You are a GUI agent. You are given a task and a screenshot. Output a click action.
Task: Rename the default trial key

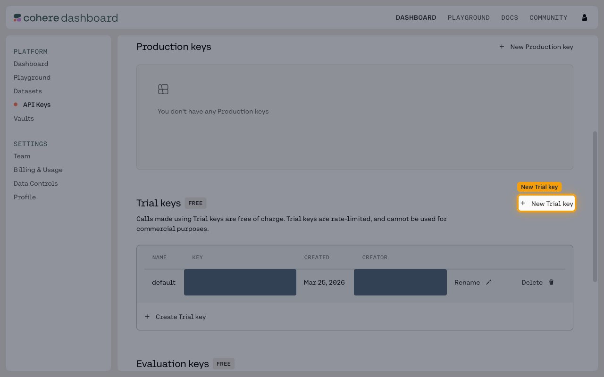[x=473, y=282]
